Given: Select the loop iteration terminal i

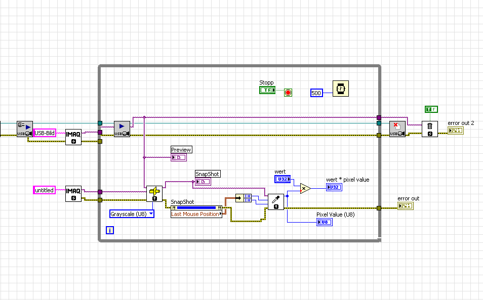Looking at the screenshot, I should click(x=110, y=230).
